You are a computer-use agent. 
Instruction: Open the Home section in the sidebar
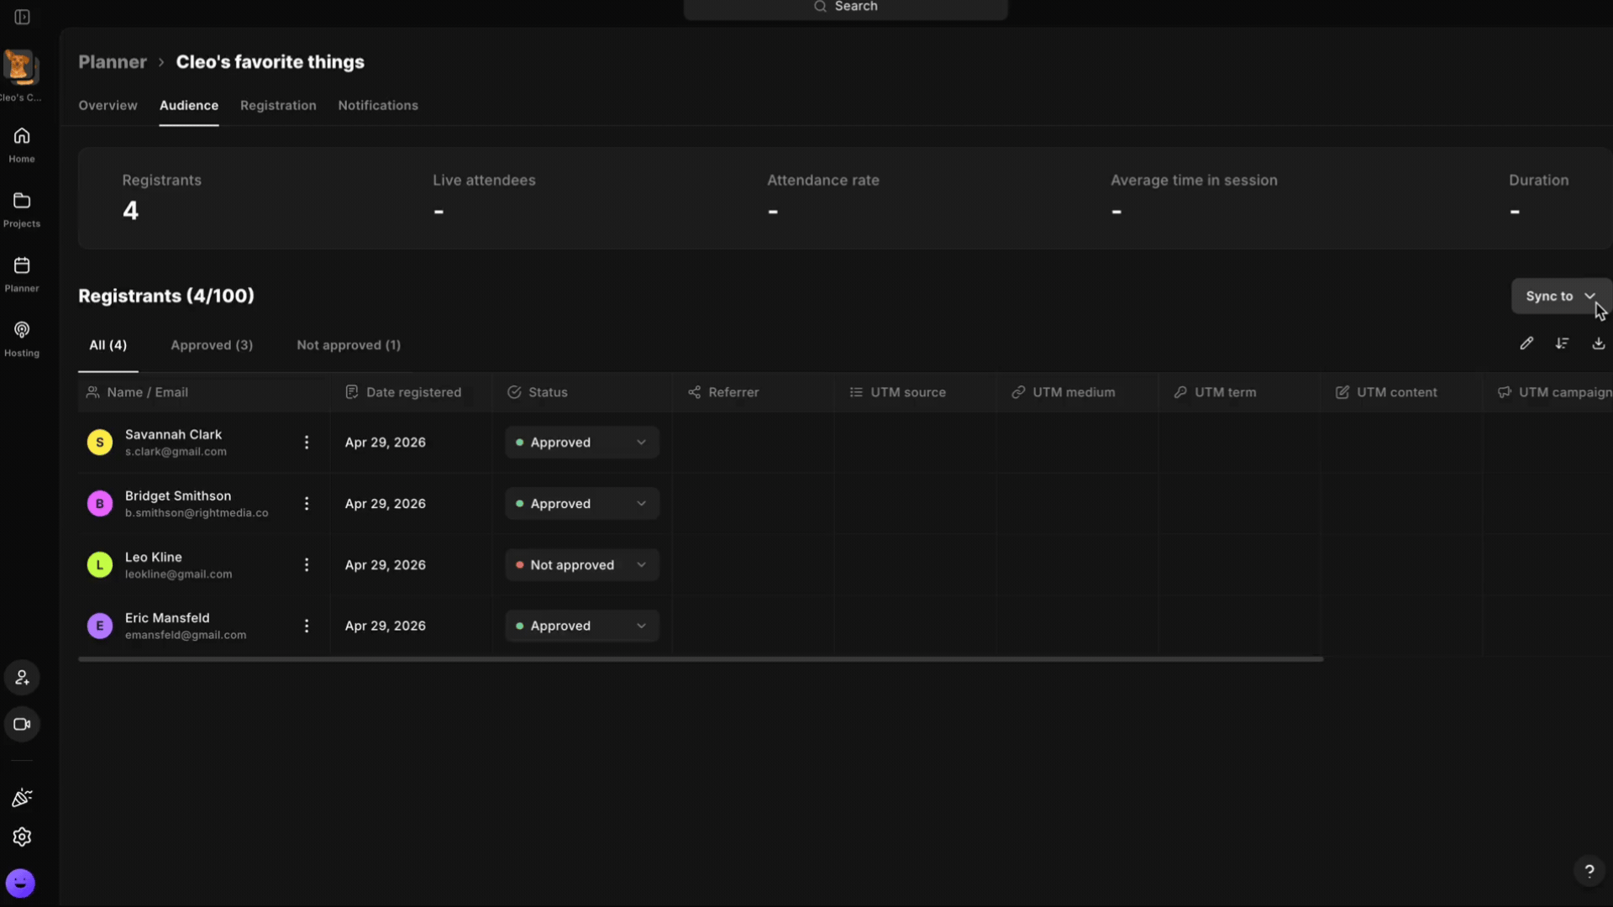coord(22,144)
